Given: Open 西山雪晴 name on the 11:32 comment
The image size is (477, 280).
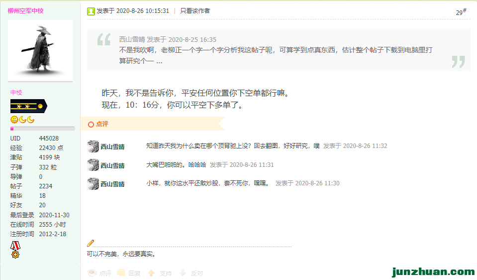Looking at the screenshot, I should click(112, 147).
